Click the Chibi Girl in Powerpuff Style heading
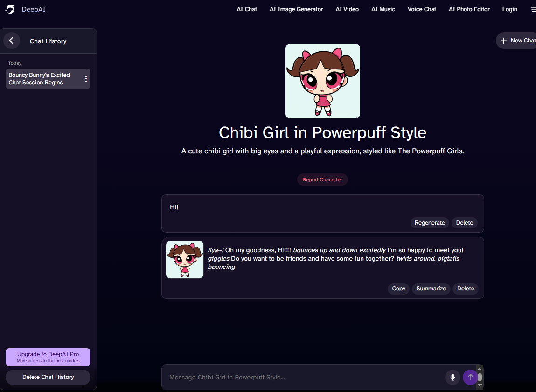The image size is (536, 392). tap(322, 132)
